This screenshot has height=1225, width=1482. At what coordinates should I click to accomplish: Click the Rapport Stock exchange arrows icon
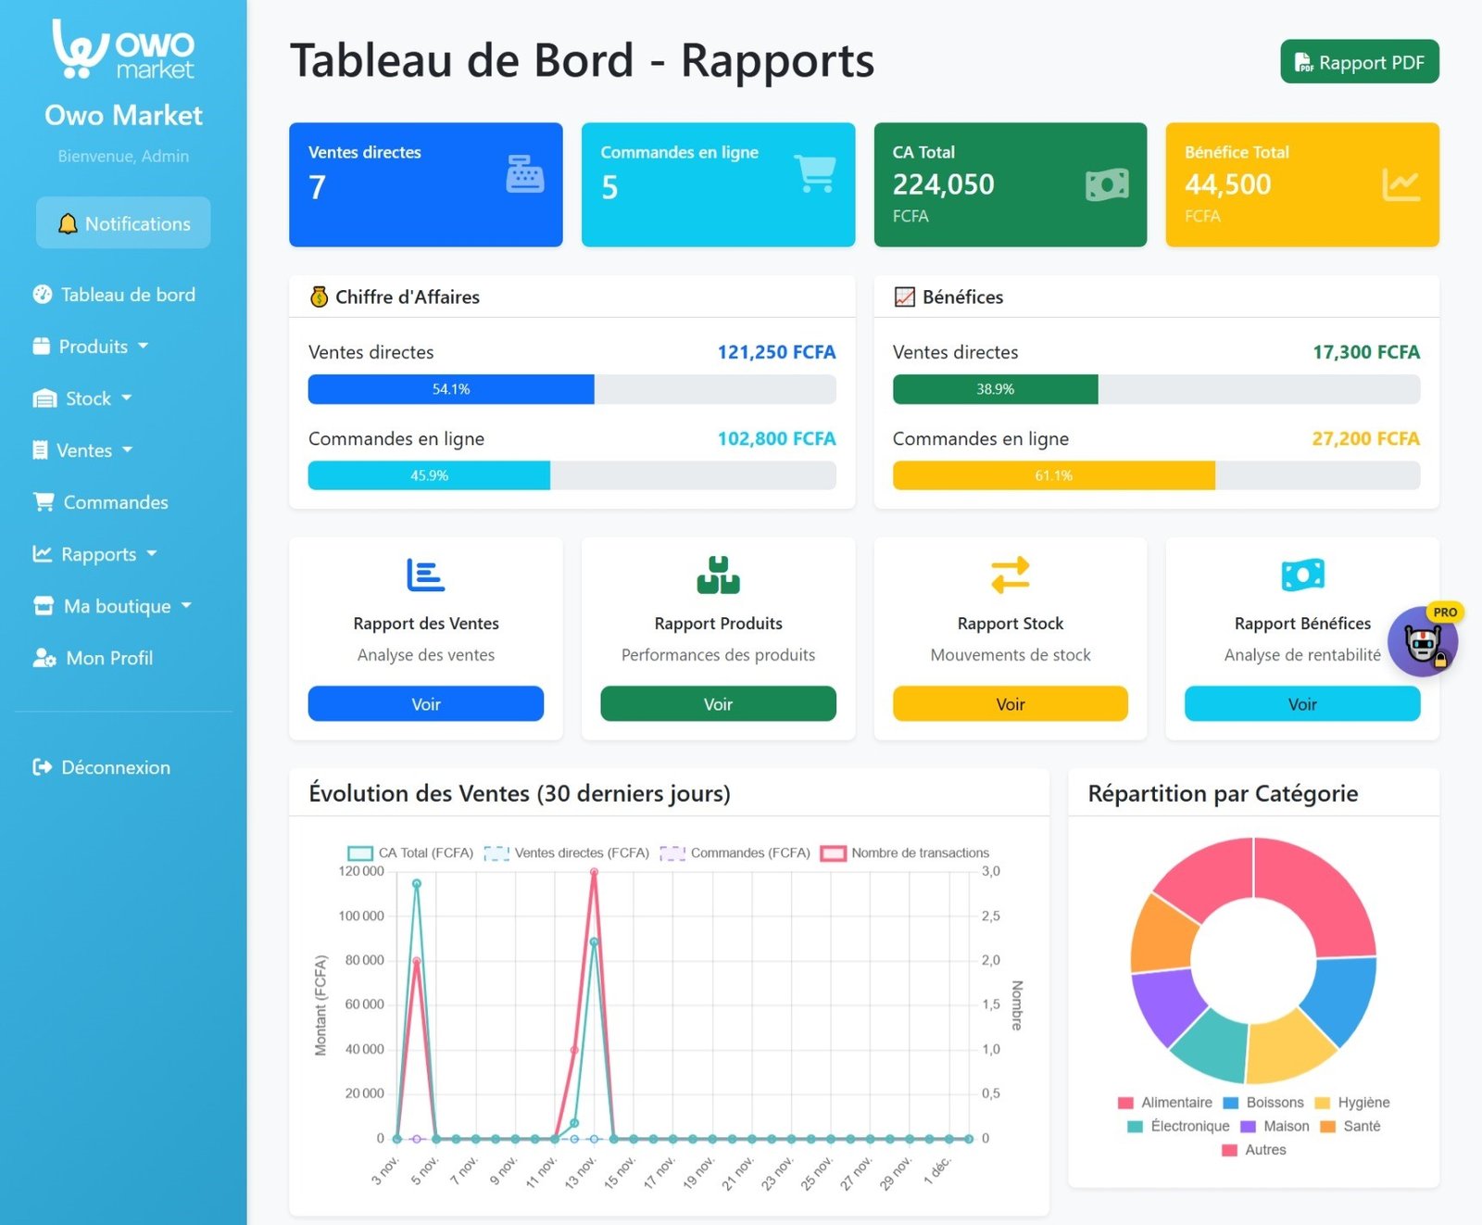pyautogui.click(x=1010, y=575)
